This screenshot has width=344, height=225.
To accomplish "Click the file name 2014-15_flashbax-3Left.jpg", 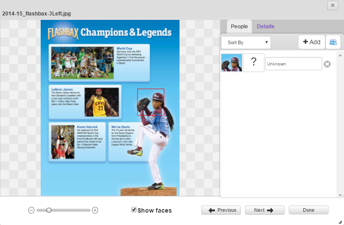I will (36, 14).
